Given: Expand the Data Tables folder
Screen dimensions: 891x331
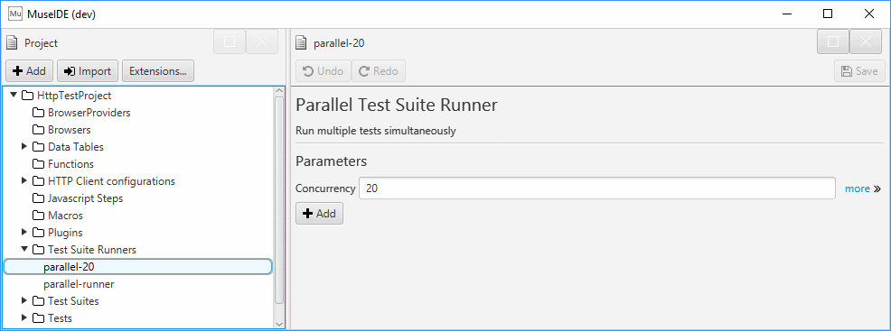Looking at the screenshot, I should [x=24, y=147].
